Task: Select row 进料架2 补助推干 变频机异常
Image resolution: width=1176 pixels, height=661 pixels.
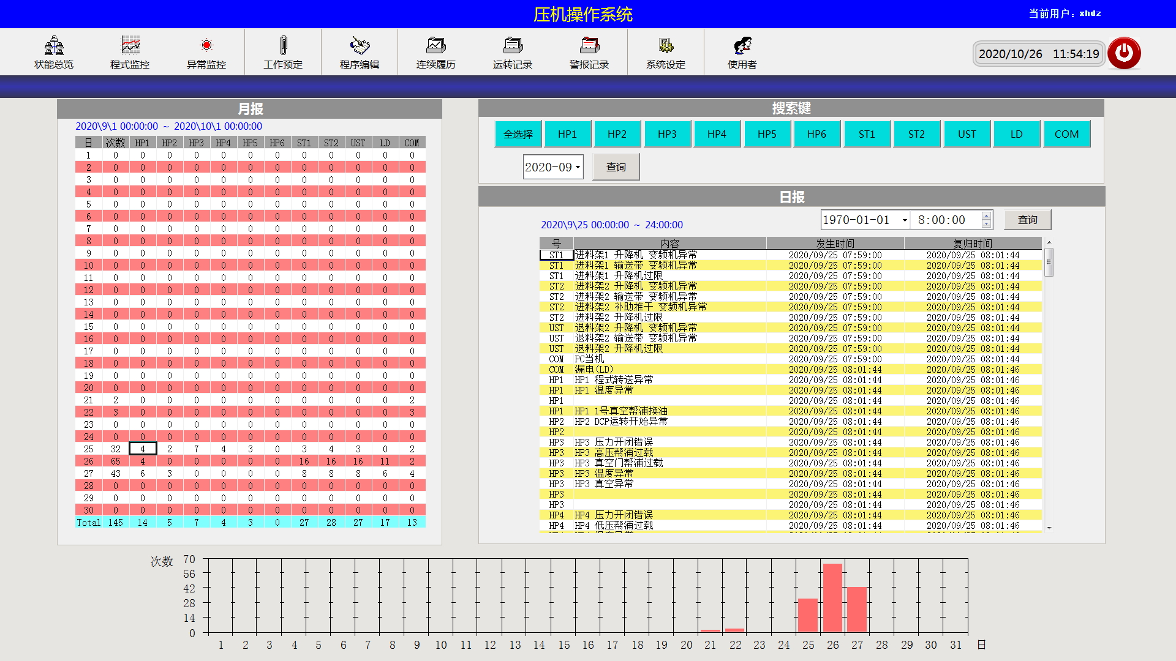Action: pyautogui.click(x=791, y=307)
